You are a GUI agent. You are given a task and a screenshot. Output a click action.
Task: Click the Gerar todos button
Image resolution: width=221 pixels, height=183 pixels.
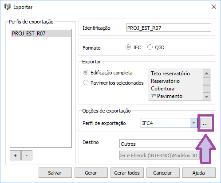click(127, 172)
